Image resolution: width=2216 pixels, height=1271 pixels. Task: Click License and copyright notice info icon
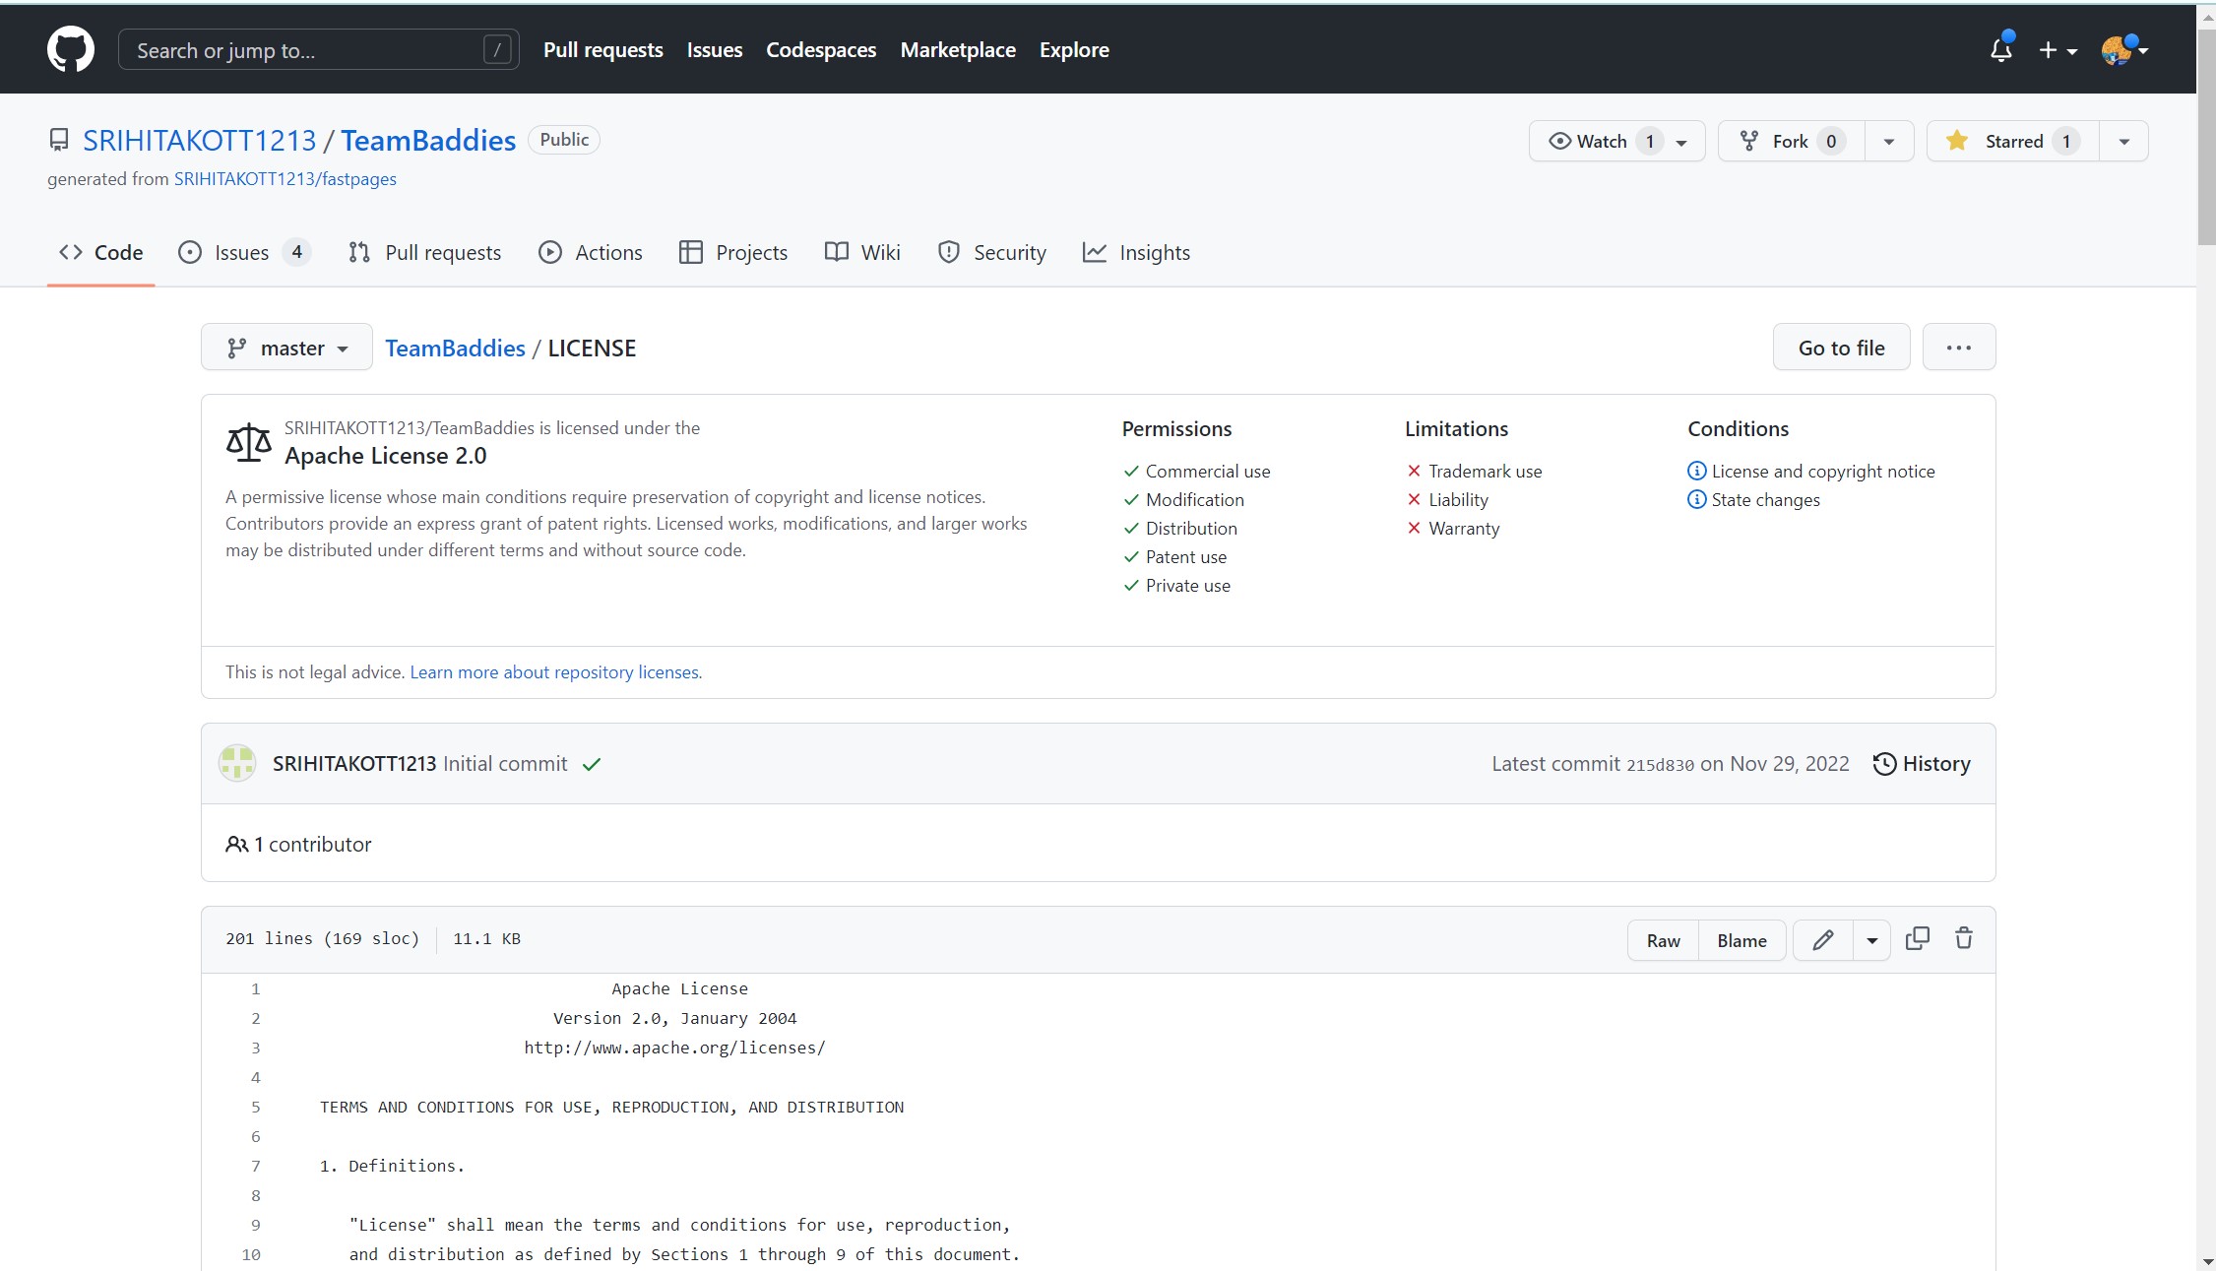pyautogui.click(x=1696, y=471)
